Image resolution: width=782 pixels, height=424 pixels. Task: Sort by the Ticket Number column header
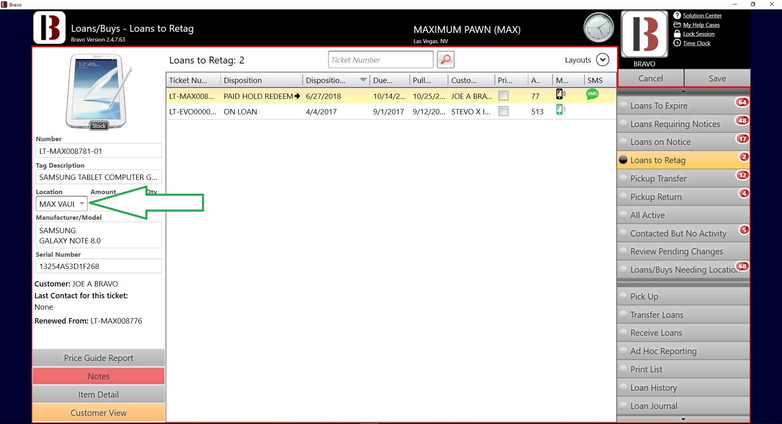coord(193,80)
